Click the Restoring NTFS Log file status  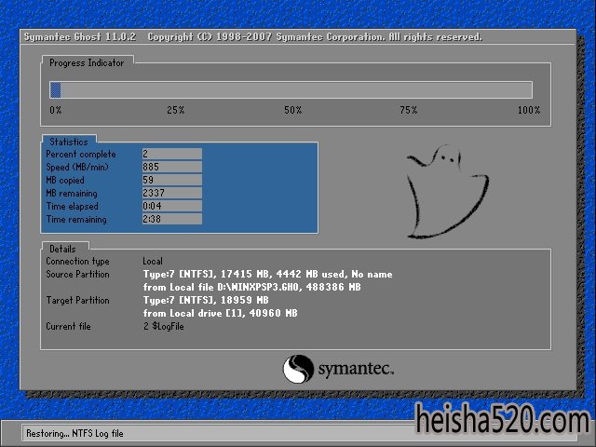[74, 434]
